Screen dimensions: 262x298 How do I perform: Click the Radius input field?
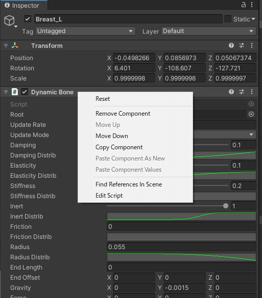pos(181,247)
